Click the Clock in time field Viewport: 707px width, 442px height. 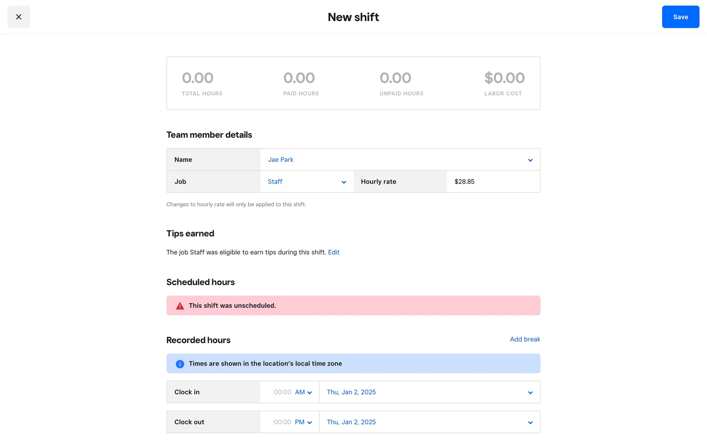282,392
